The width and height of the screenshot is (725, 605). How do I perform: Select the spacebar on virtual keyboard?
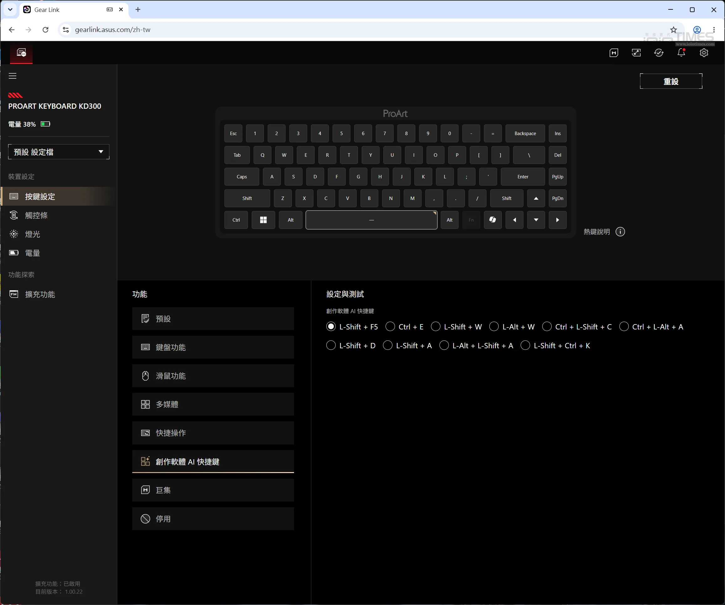(371, 220)
